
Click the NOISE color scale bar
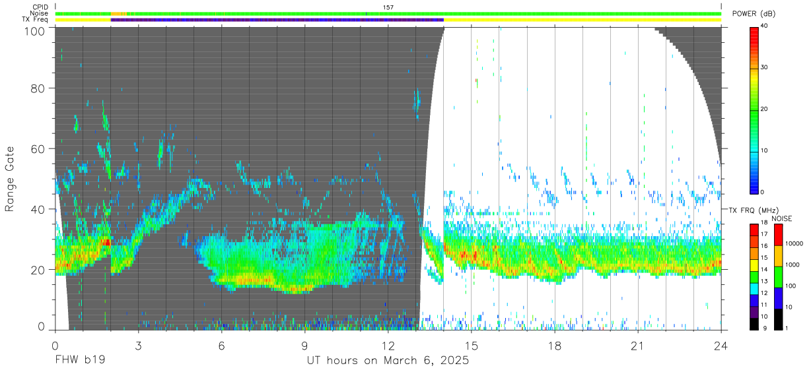tap(777, 276)
